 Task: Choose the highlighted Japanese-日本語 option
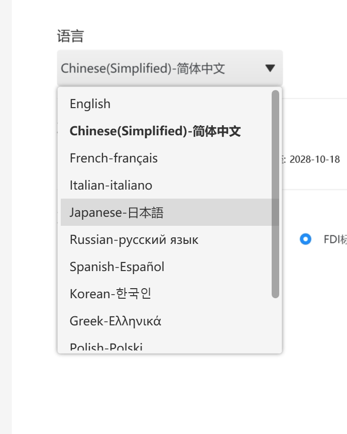pos(117,213)
